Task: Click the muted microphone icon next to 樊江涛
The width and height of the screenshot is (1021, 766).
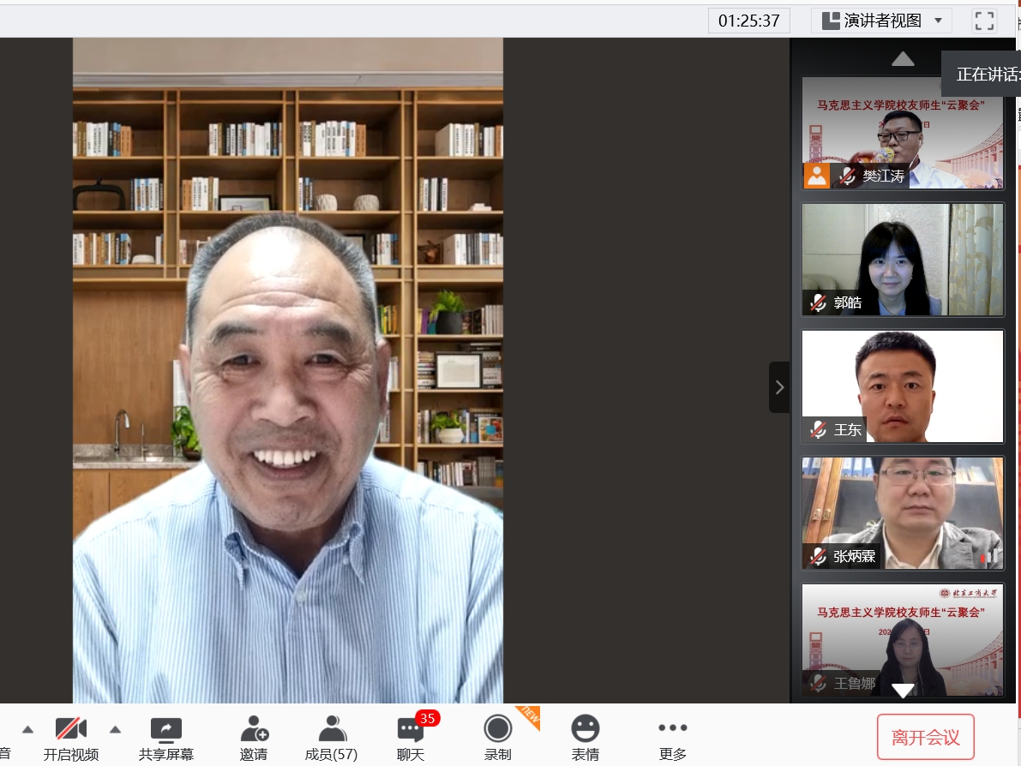Action: (847, 176)
